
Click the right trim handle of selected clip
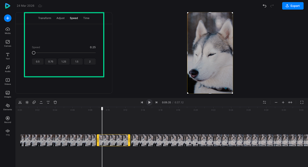tap(129, 140)
